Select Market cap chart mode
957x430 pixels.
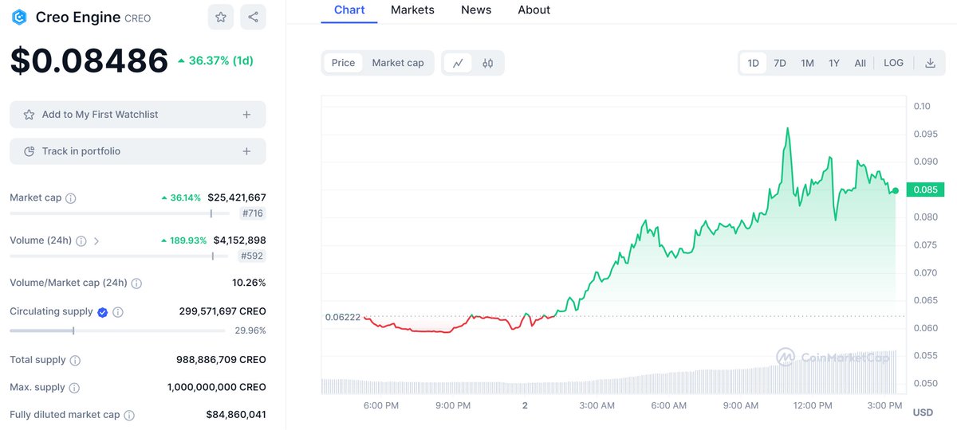[398, 63]
